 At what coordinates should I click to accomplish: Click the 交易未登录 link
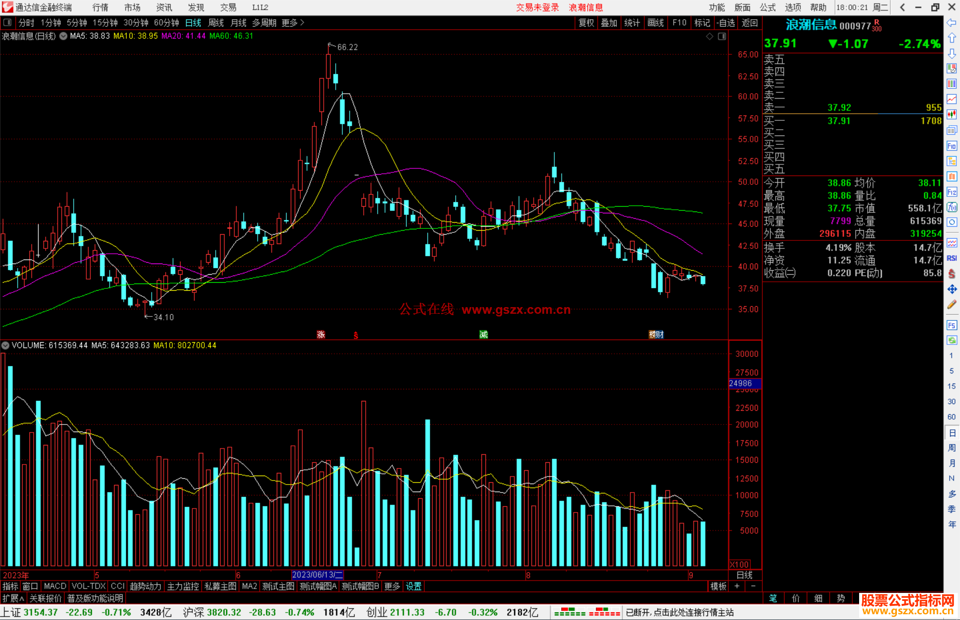click(x=537, y=8)
